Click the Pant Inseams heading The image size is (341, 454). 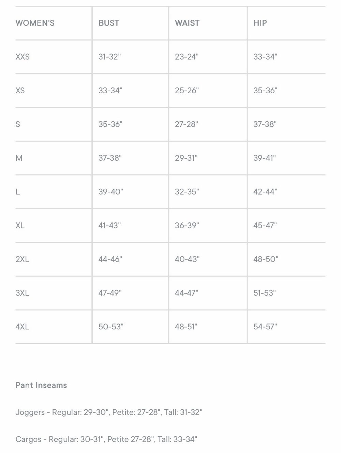[x=41, y=385]
